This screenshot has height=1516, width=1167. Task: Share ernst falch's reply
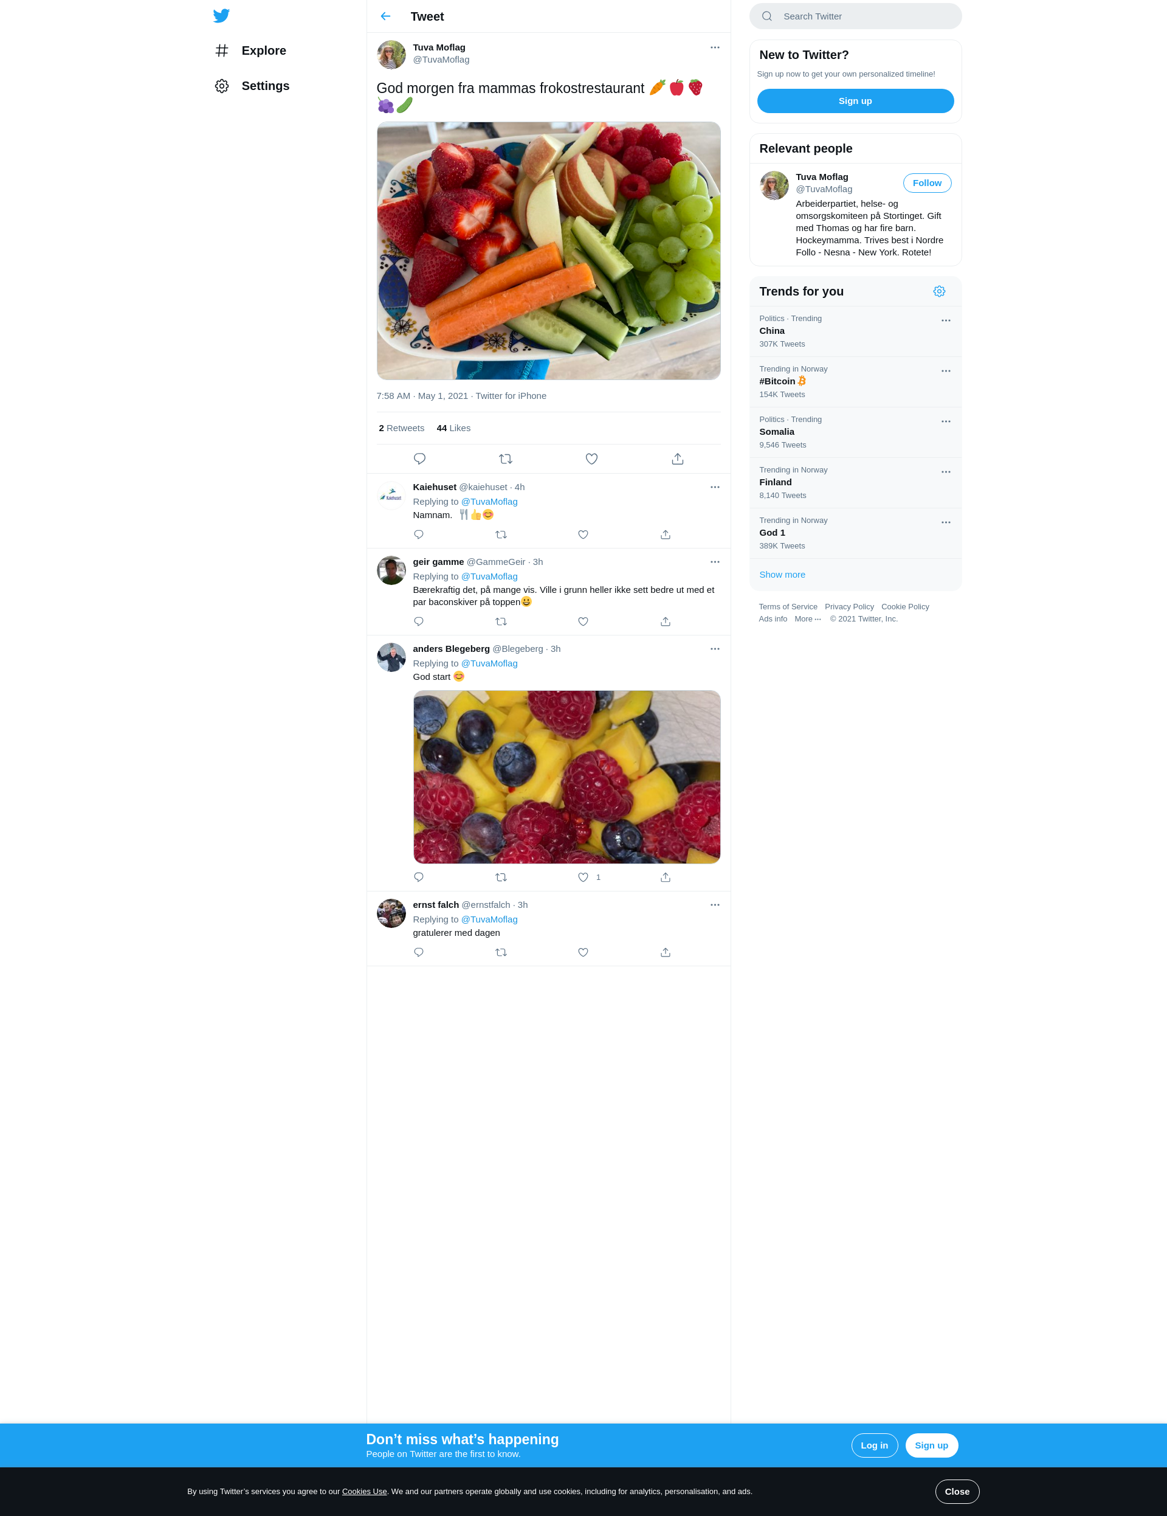[x=666, y=952]
